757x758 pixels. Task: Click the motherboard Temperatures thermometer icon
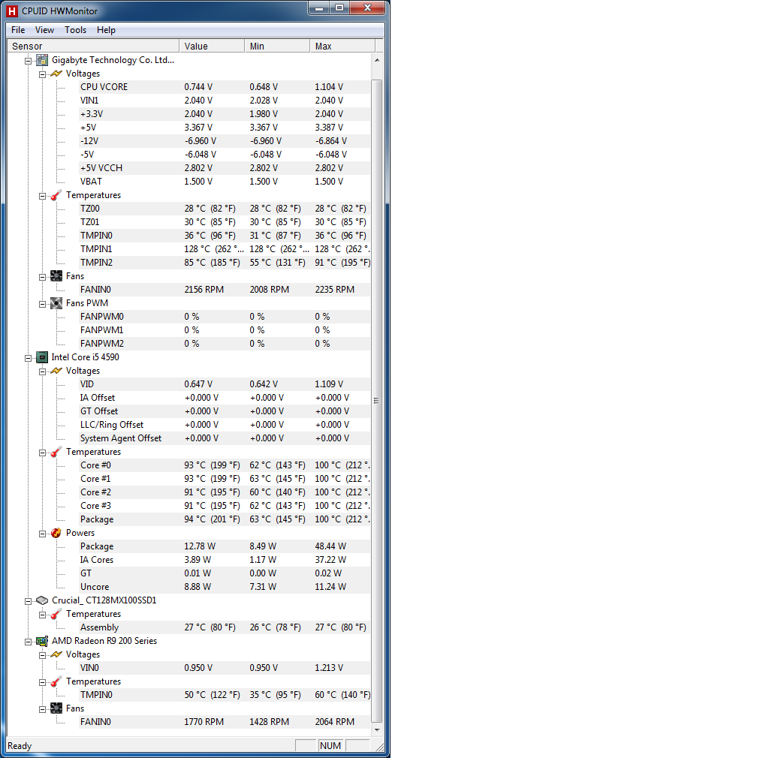click(56, 195)
